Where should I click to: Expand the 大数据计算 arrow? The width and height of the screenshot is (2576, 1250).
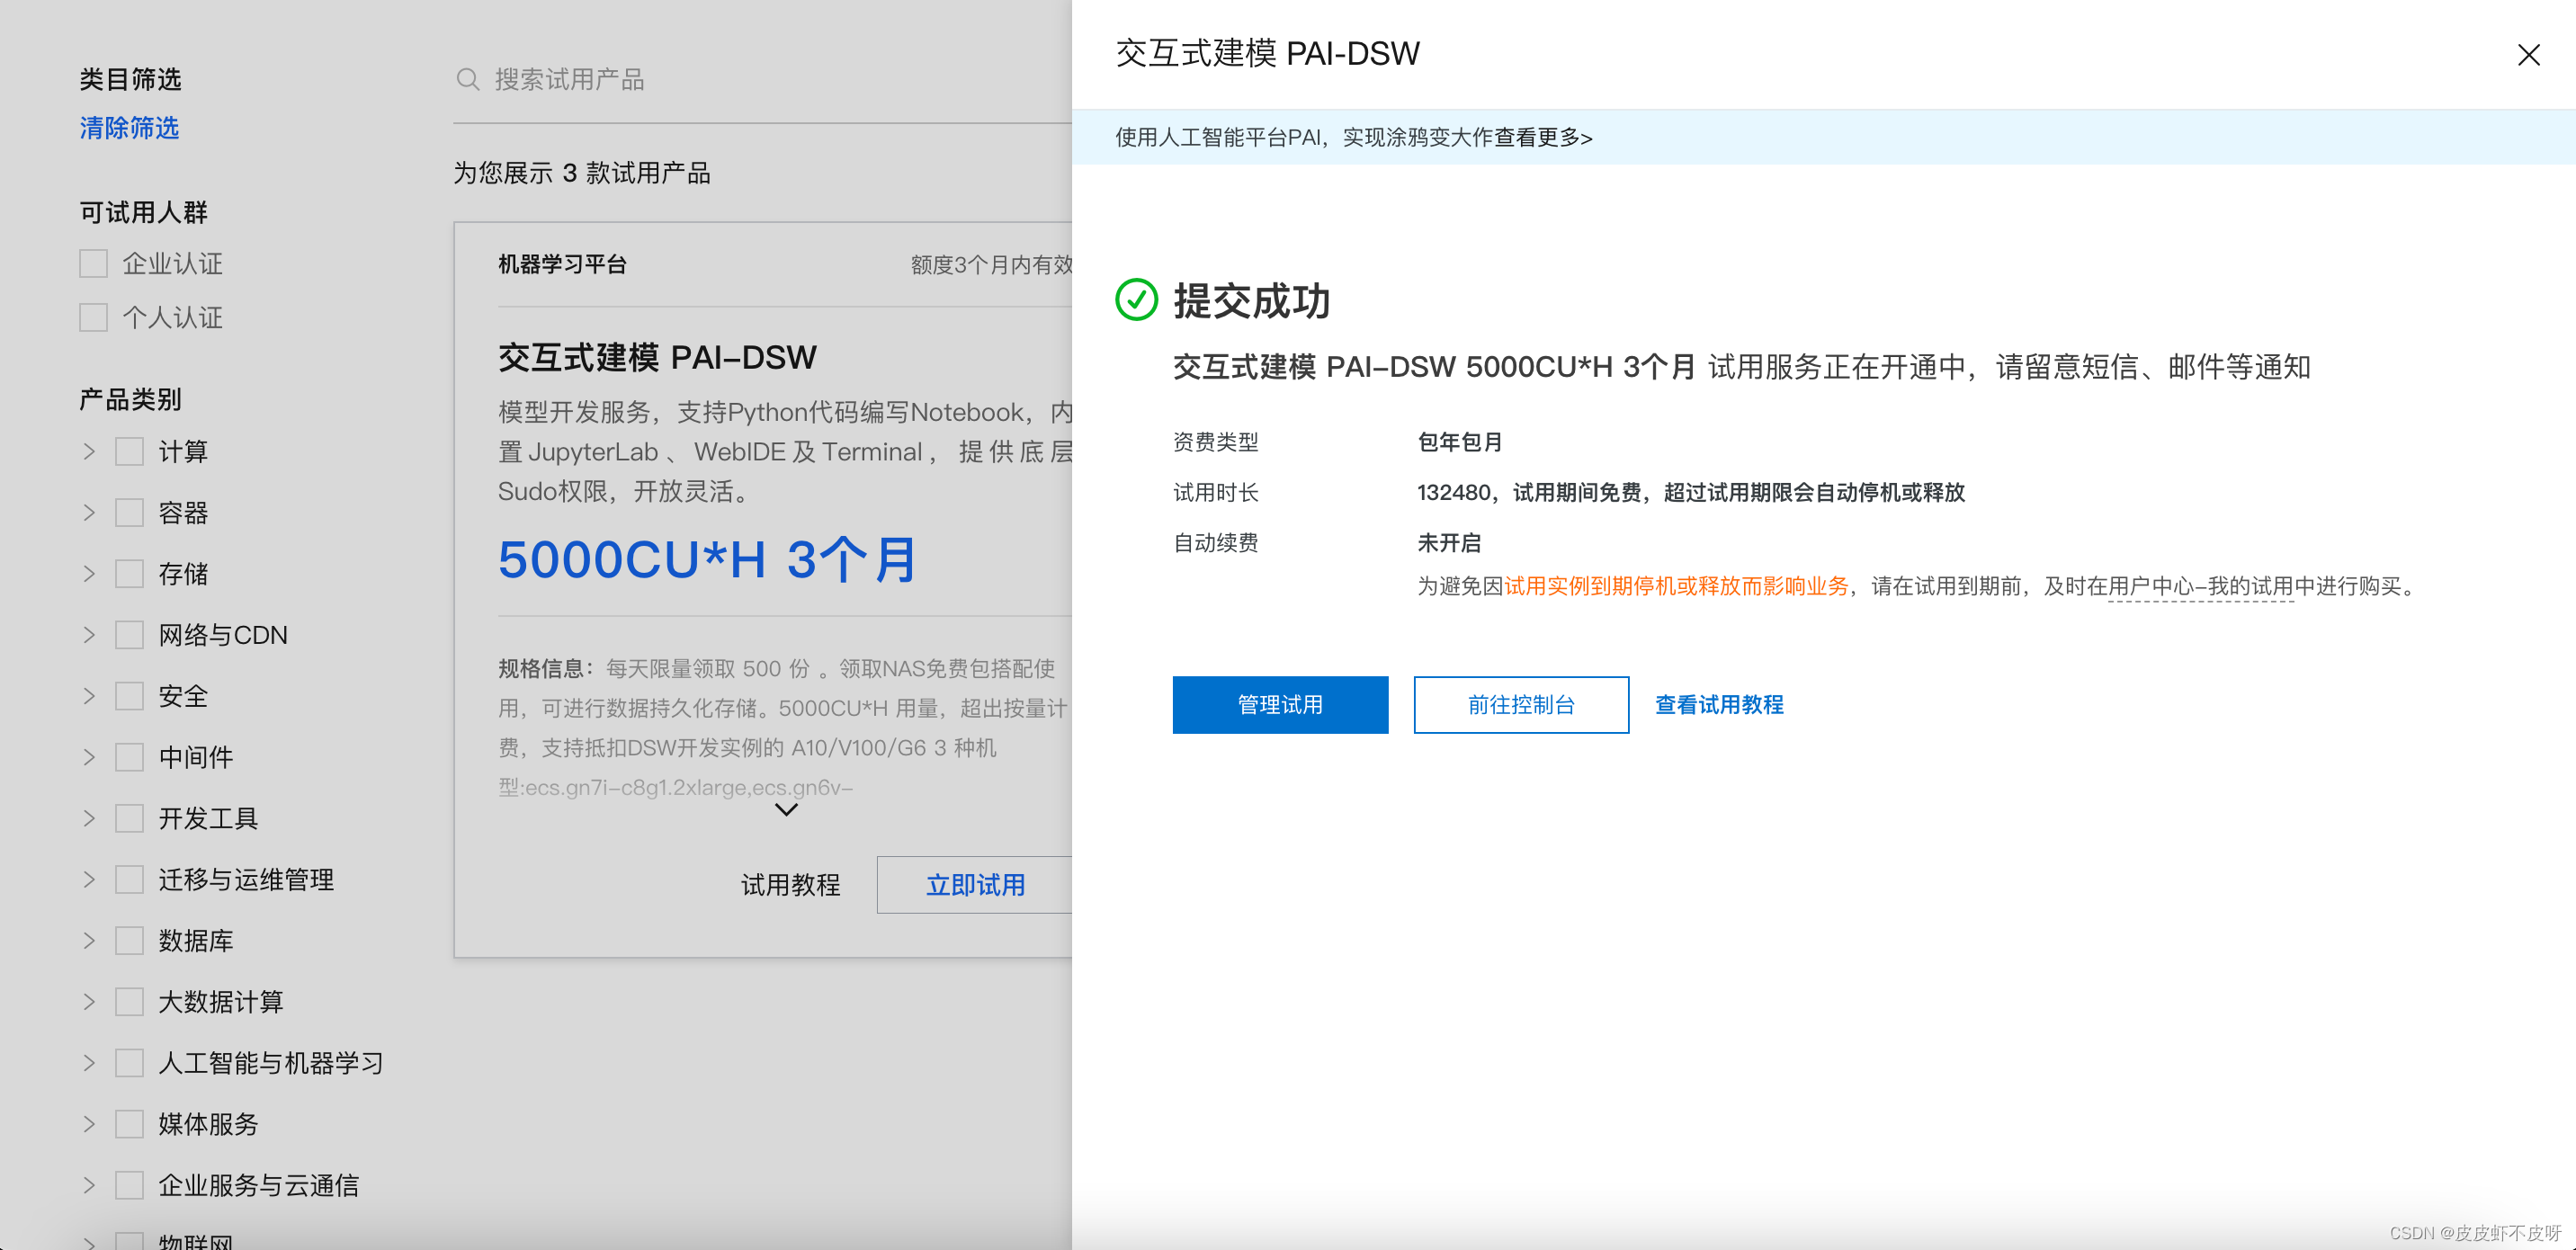[89, 1002]
